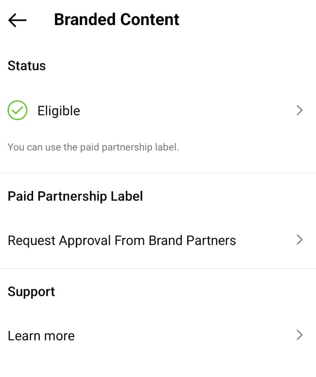This screenshot has height=377, width=316.
Task: Click the word 'Request' in the approval row
Action: pos(32,241)
